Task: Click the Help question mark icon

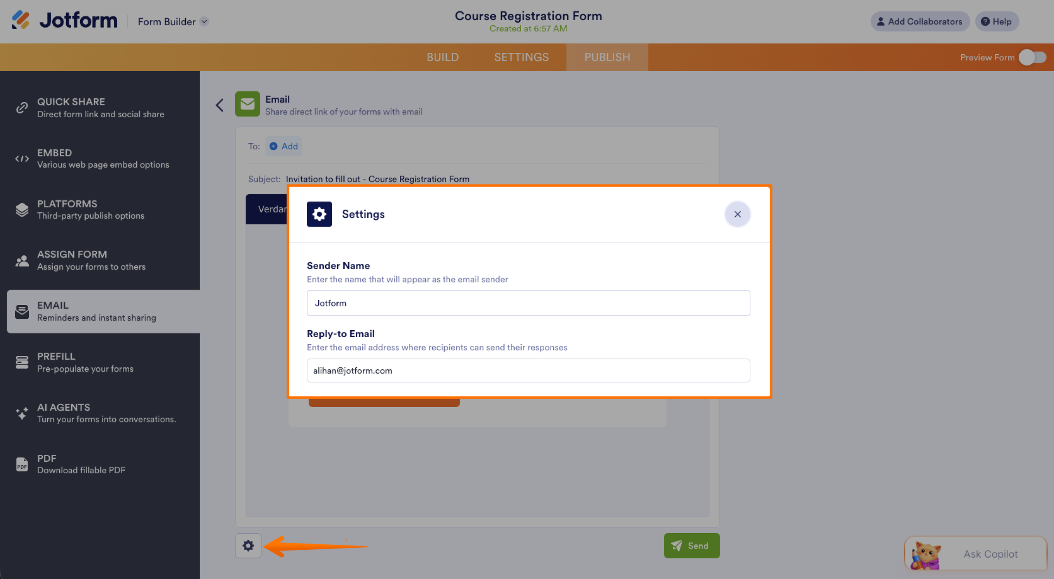Action: tap(985, 21)
